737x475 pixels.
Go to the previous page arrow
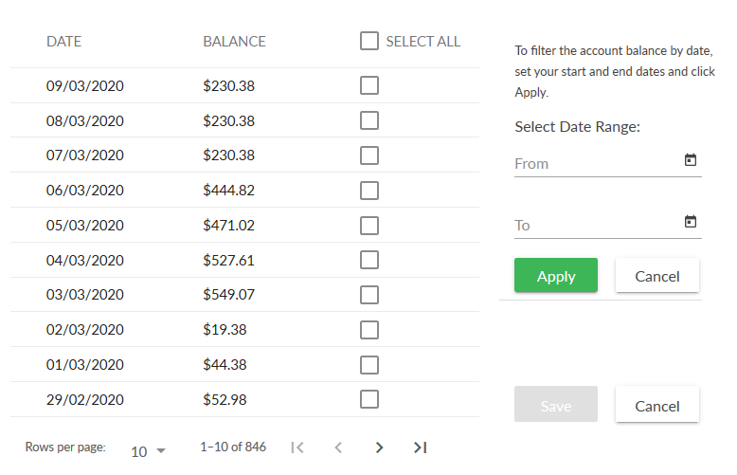click(x=338, y=448)
